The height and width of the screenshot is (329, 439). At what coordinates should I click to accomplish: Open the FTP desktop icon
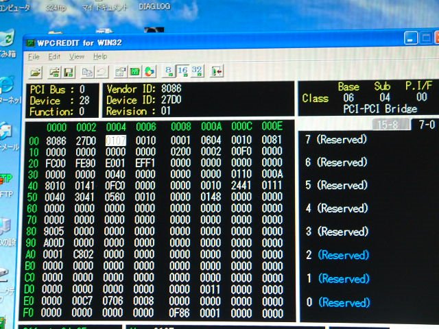(x=5, y=184)
